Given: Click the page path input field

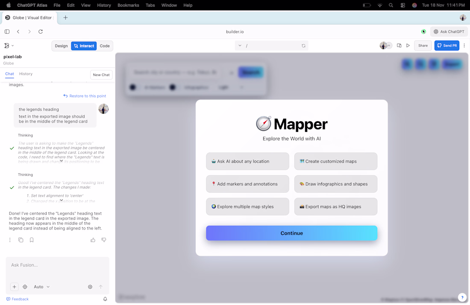Looking at the screenshot, I should pyautogui.click(x=271, y=46).
